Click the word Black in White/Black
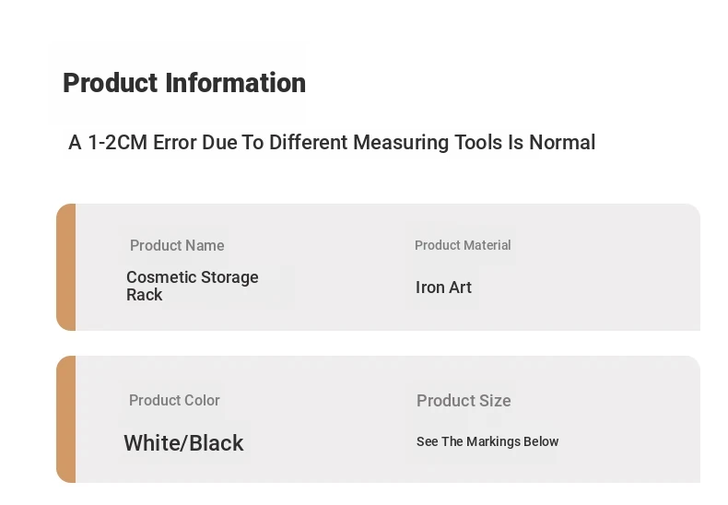 point(217,443)
